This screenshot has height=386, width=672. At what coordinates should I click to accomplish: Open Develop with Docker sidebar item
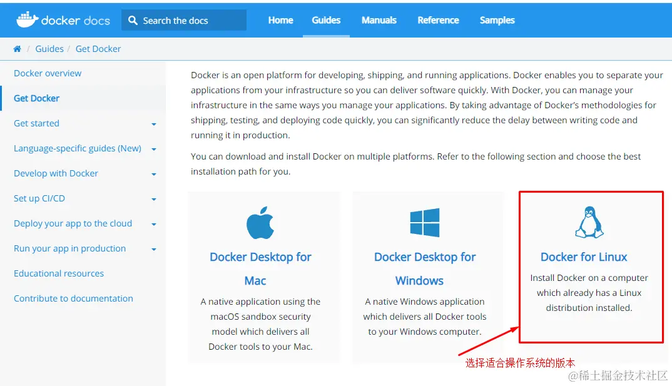pyautogui.click(x=56, y=173)
